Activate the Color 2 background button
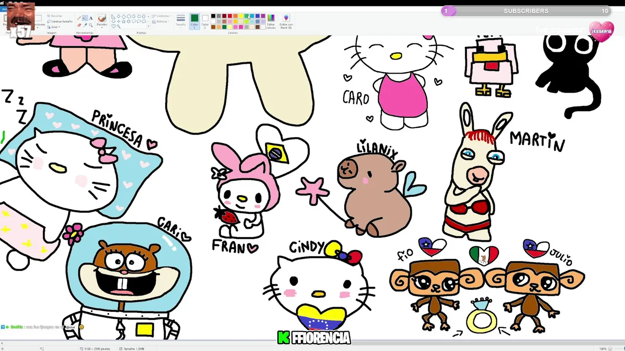Viewport: 625px width, 351px height. point(205,21)
